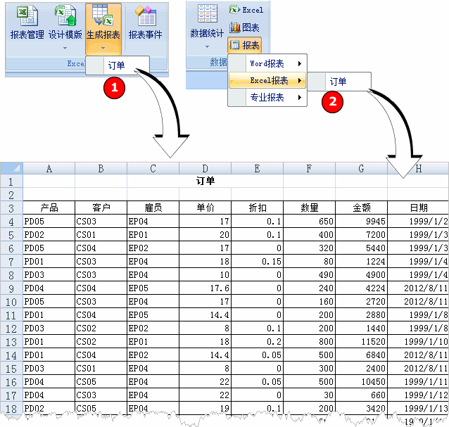Click the select-all corner of the spreadsheet
The height and width of the screenshot is (427, 449).
tap(11, 169)
